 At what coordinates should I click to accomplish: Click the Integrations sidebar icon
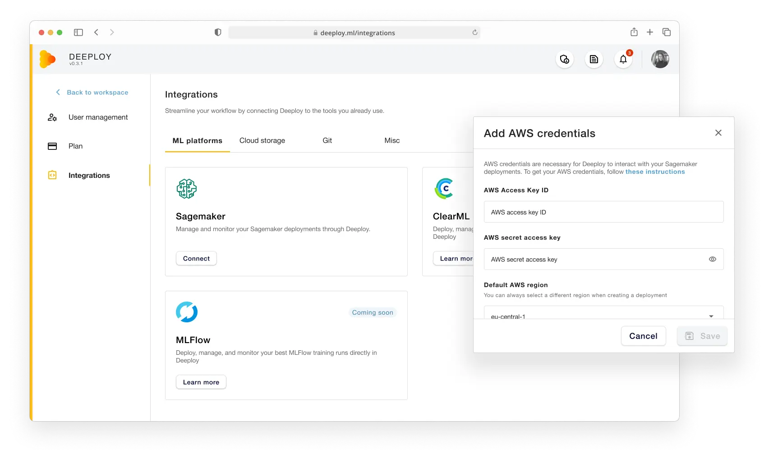(52, 175)
